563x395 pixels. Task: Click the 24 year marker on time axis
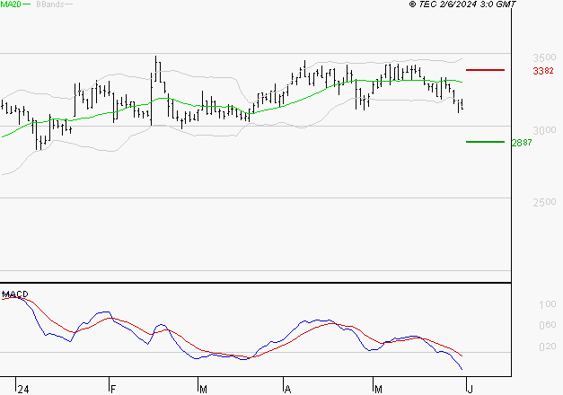[x=23, y=390]
